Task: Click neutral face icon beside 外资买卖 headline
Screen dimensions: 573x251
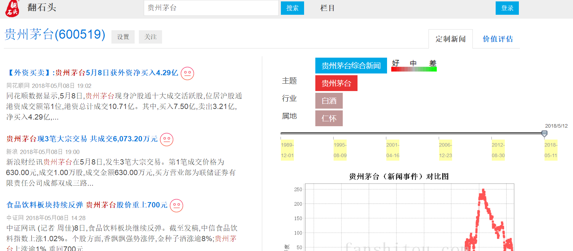Action: [187, 73]
